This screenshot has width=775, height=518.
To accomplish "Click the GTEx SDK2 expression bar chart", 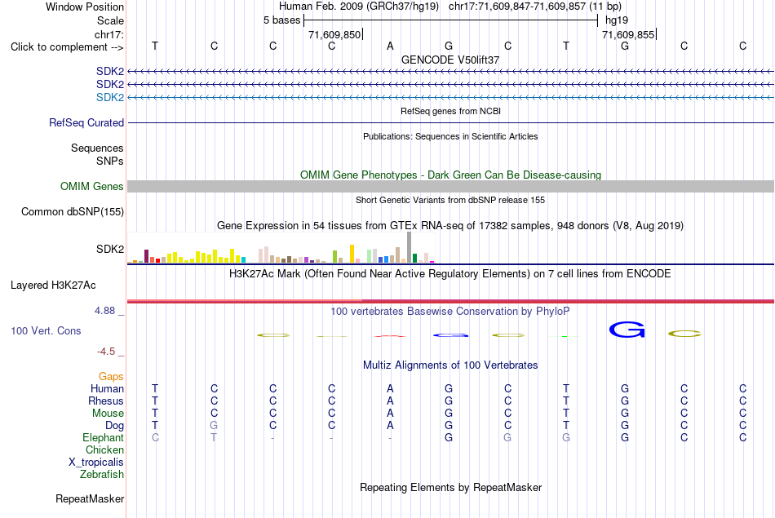I will [281, 248].
